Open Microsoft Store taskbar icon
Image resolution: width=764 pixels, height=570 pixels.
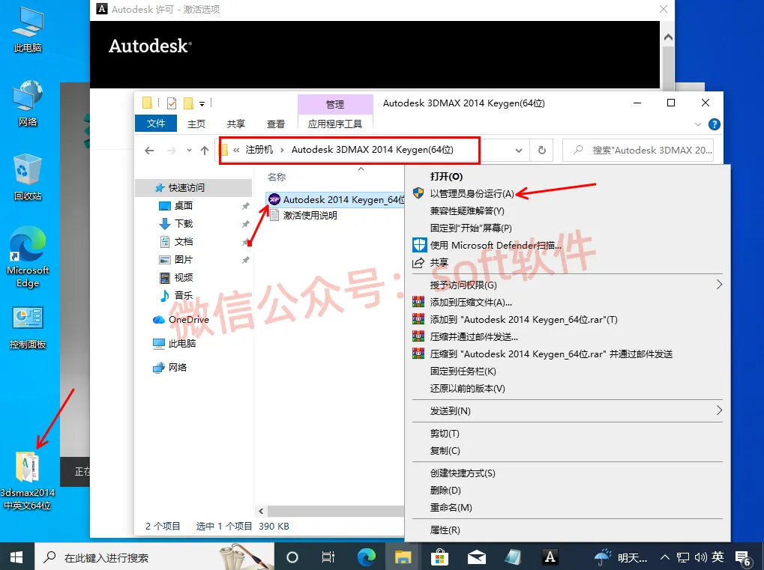coord(439,557)
